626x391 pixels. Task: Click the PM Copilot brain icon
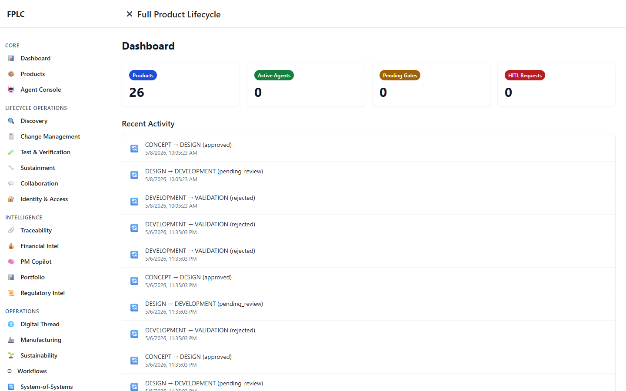(x=11, y=262)
